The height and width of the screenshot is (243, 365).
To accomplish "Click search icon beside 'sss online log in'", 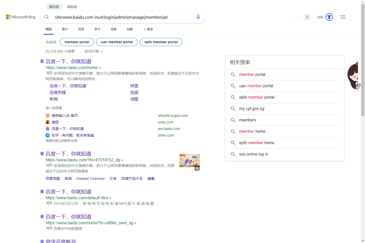I will pos(233,154).
